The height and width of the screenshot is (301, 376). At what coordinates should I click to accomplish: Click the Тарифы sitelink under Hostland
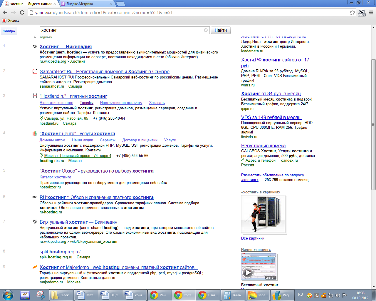click(87, 103)
